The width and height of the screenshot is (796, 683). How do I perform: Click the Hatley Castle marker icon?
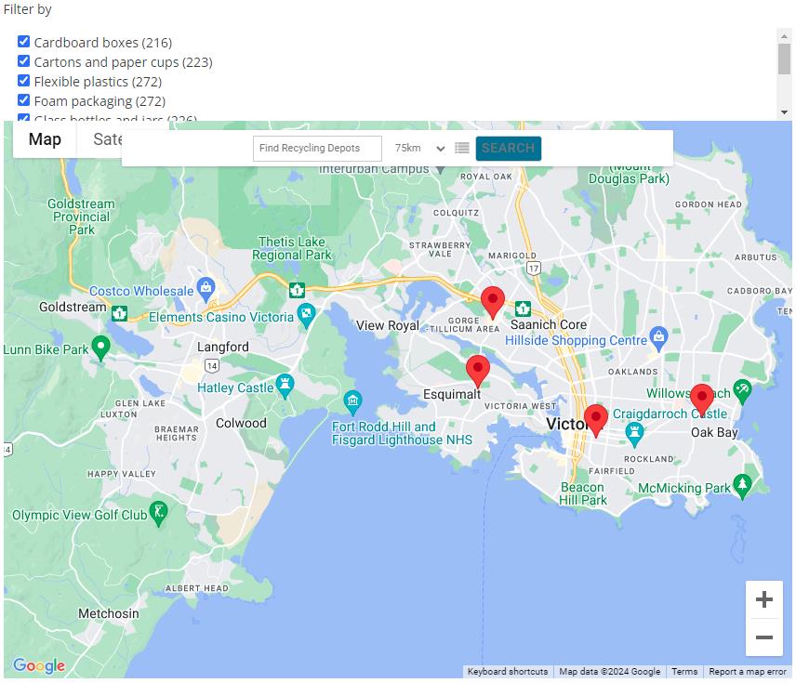click(285, 387)
